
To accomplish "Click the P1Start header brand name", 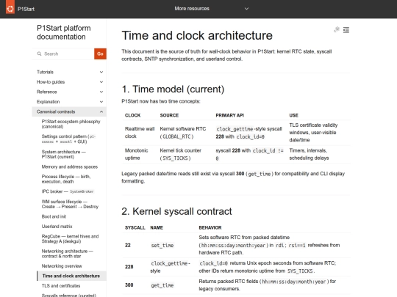I will [x=26, y=9].
